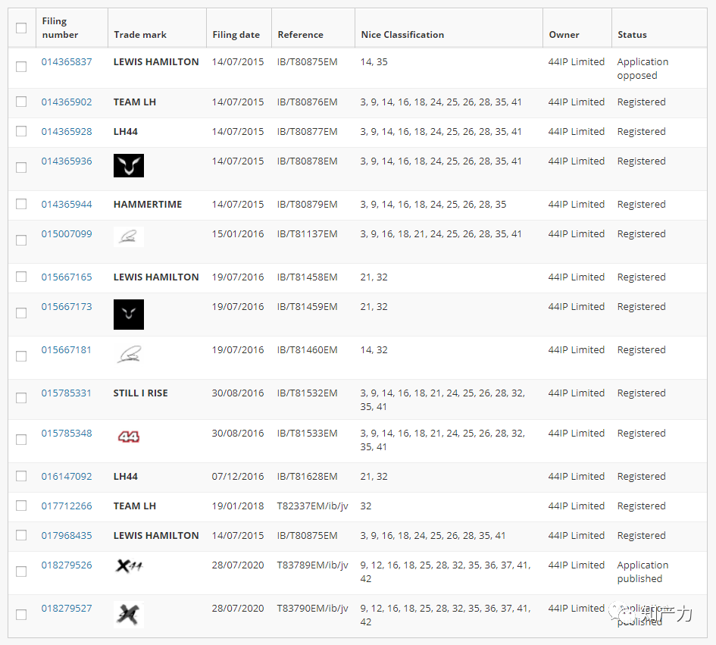This screenshot has width=716, height=645.
Task: Open filing number 014365837
Action: [67, 61]
